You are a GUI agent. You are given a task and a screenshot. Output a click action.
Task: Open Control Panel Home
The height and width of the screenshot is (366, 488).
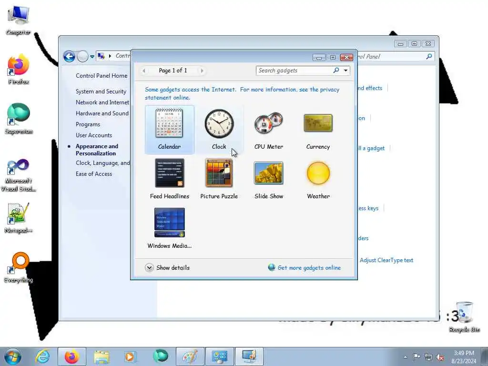click(102, 76)
